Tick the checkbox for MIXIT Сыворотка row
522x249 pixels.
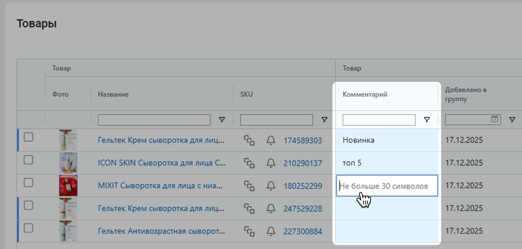(x=28, y=183)
